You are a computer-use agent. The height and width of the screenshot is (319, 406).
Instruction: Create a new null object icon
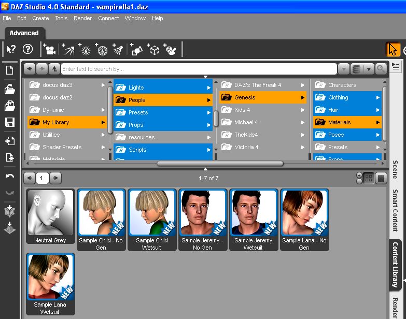153,49
